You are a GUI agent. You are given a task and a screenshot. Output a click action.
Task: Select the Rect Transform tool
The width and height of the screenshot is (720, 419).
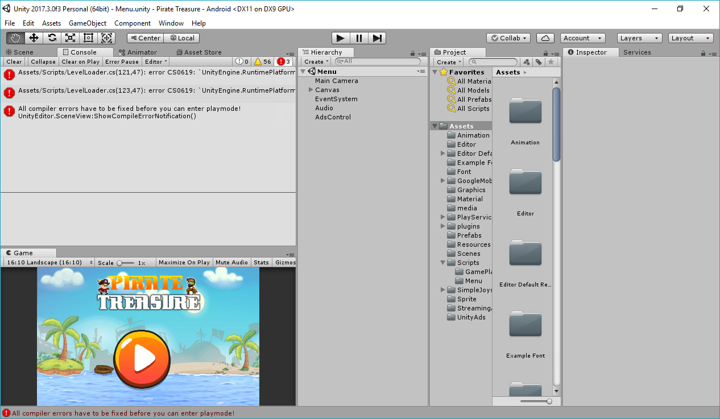pyautogui.click(x=88, y=38)
